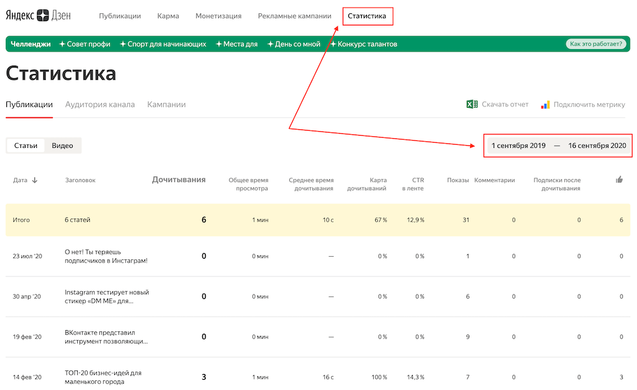Open the Публикации top menu
The image size is (637, 390).
coord(120,16)
